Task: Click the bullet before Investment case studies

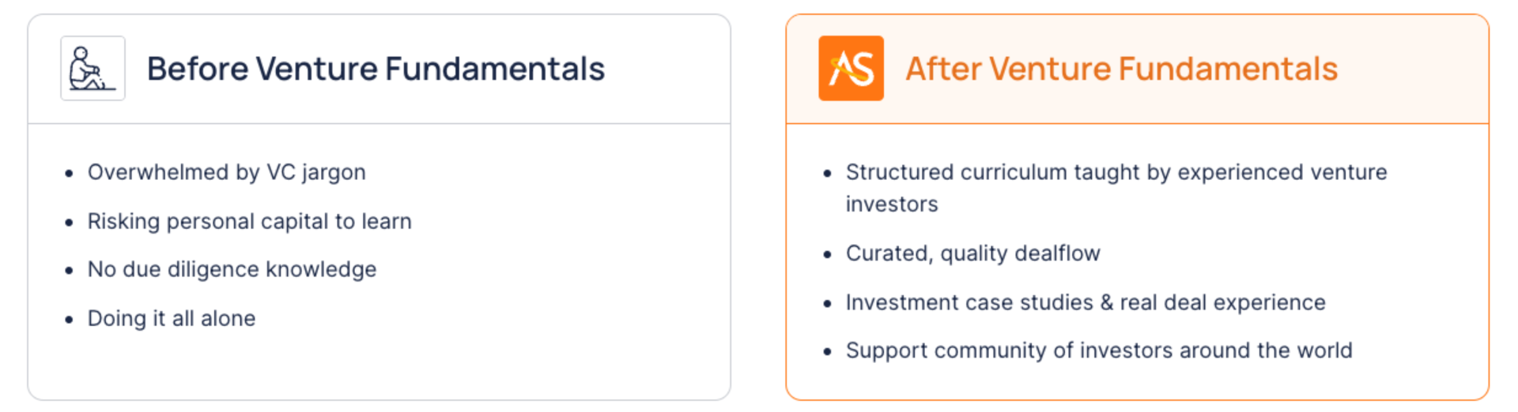Action: point(828,304)
